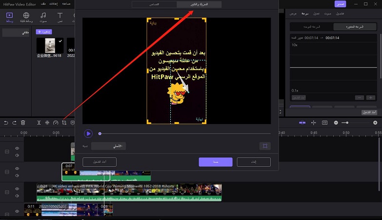Play the preview in the crop dialog

click(x=88, y=133)
